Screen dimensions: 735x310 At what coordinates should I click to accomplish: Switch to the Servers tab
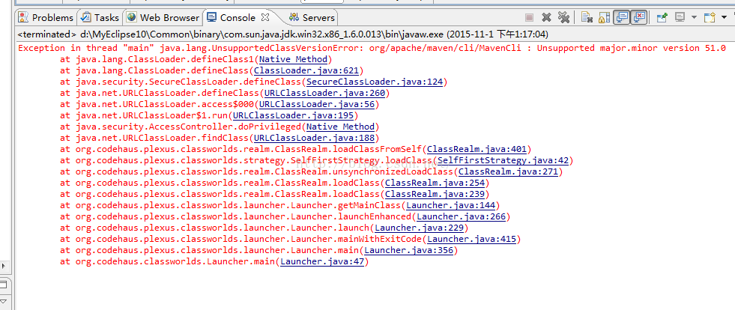point(312,18)
